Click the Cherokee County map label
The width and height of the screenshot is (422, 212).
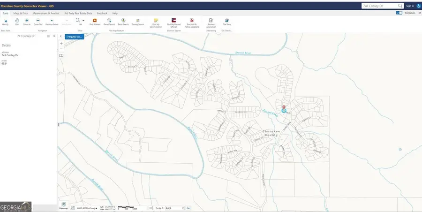point(271,133)
